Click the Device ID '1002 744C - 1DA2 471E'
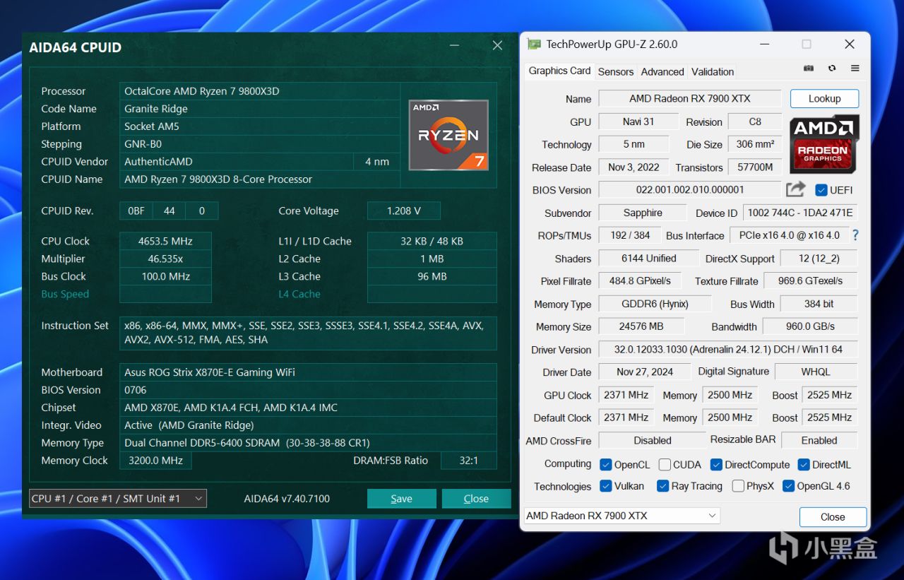The image size is (904, 580). (x=800, y=213)
